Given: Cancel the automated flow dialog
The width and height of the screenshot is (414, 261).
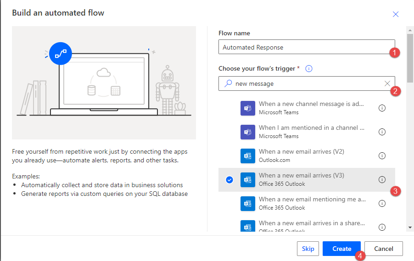Looking at the screenshot, I should pos(384,249).
